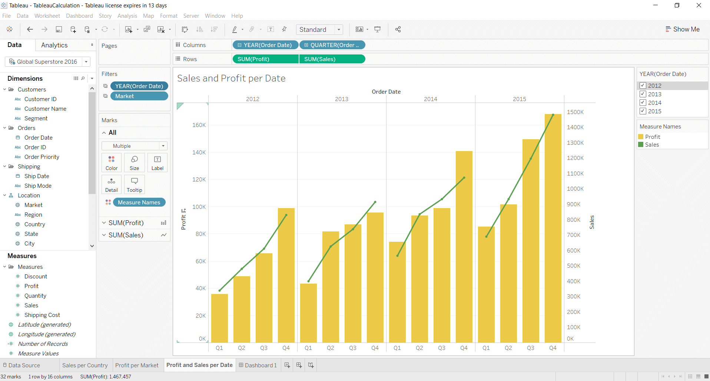
Task: Click the Share workbook icon
Action: click(x=398, y=29)
